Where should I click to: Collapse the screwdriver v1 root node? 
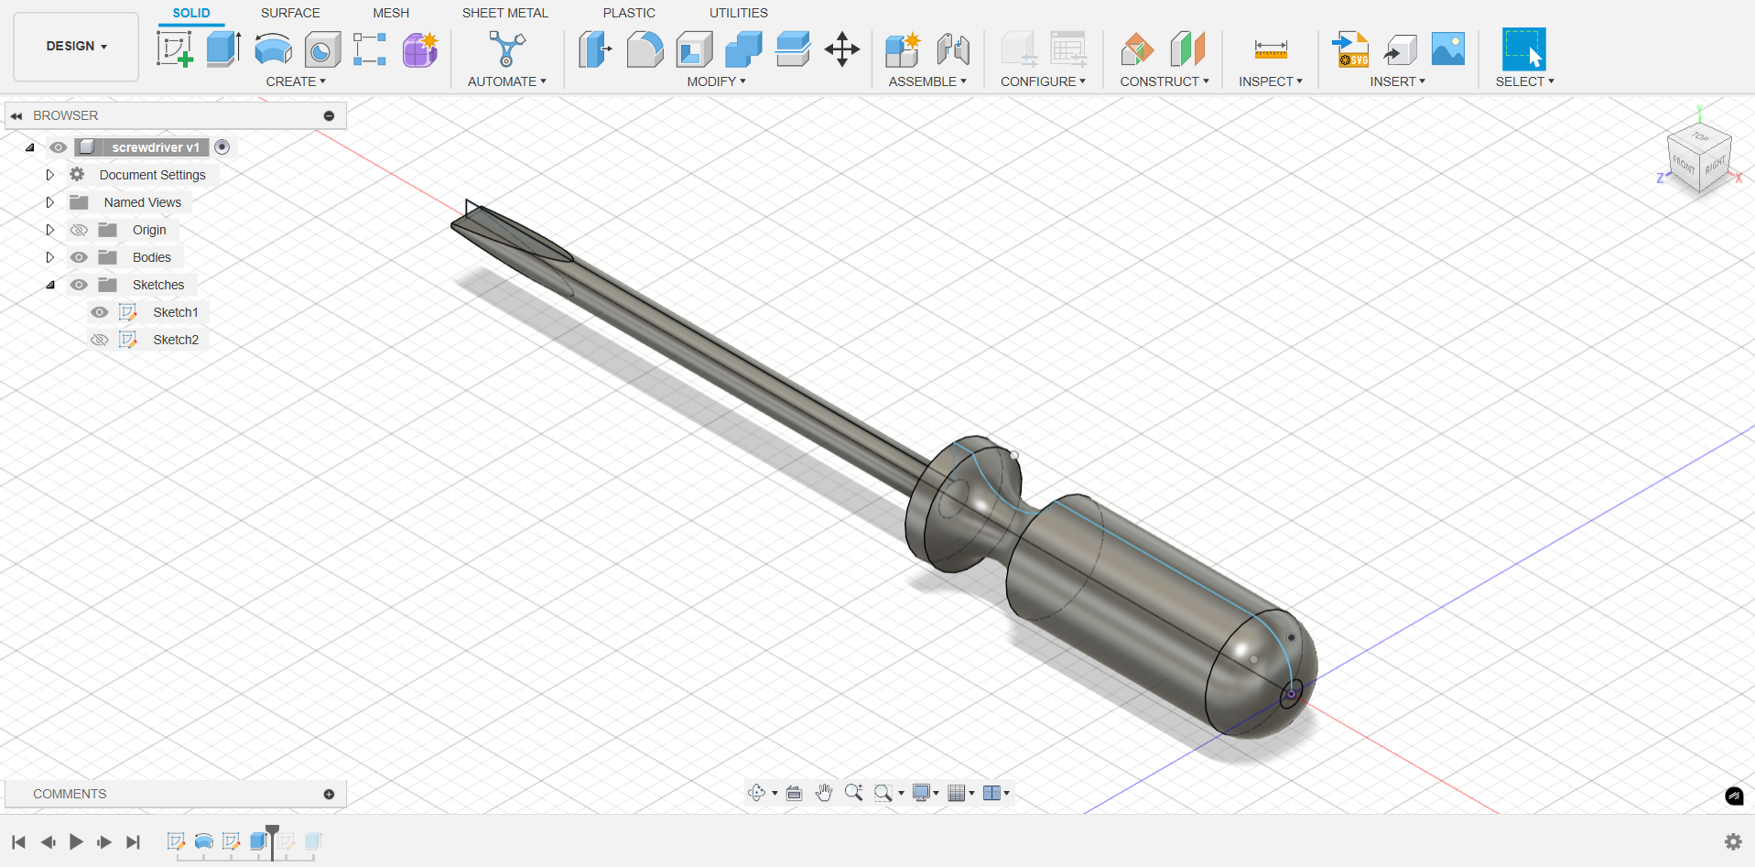[30, 147]
